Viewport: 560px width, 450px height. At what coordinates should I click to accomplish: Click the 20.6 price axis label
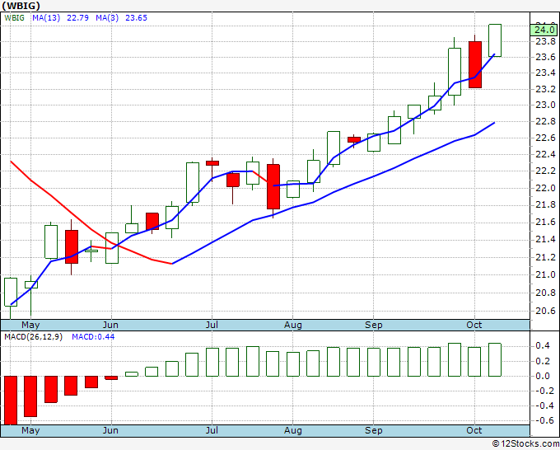click(545, 311)
